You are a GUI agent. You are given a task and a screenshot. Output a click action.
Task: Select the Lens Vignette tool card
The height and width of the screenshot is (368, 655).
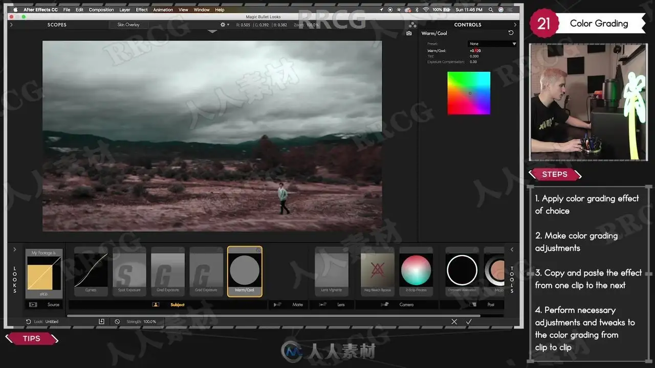332,271
